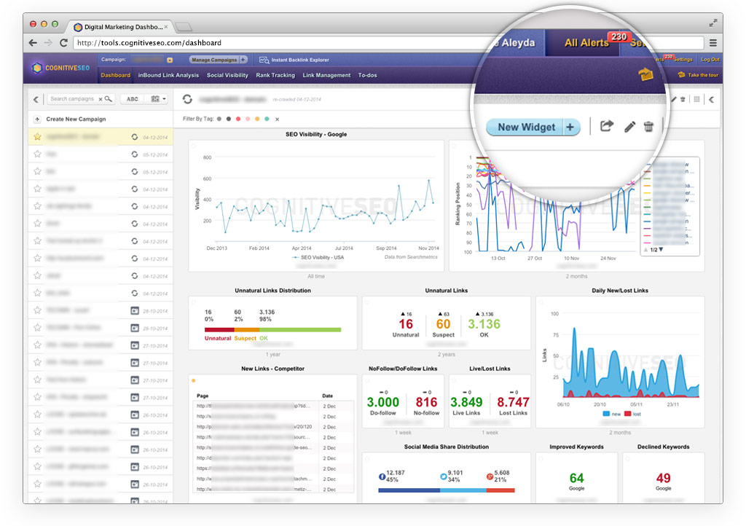Go back using the browser back arrow
Image resolution: width=746 pixels, height=526 pixels.
coord(33,43)
